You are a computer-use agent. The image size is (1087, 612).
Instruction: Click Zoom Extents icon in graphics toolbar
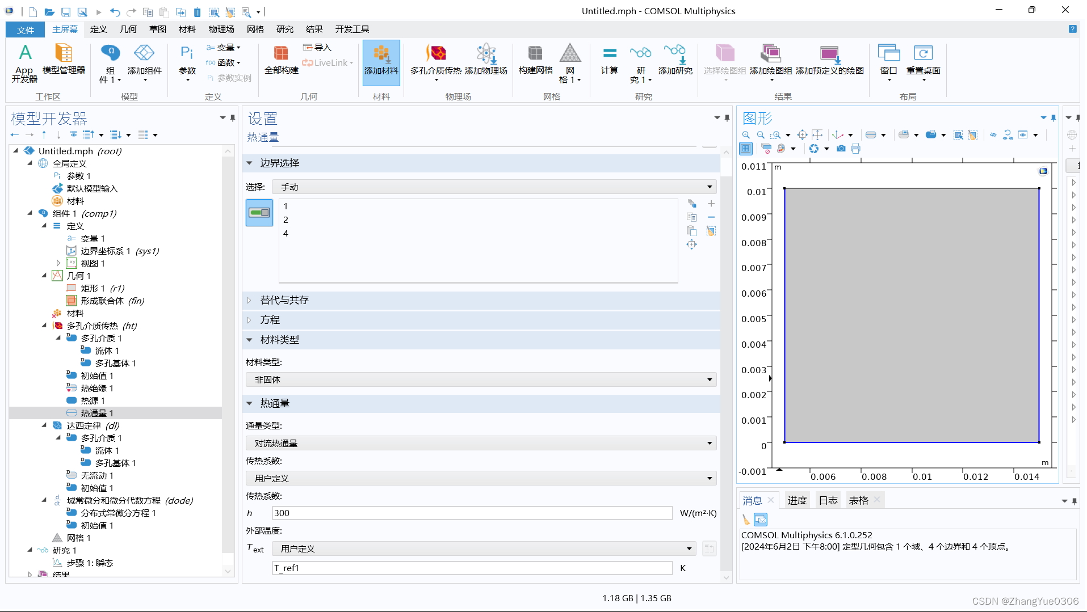802,135
